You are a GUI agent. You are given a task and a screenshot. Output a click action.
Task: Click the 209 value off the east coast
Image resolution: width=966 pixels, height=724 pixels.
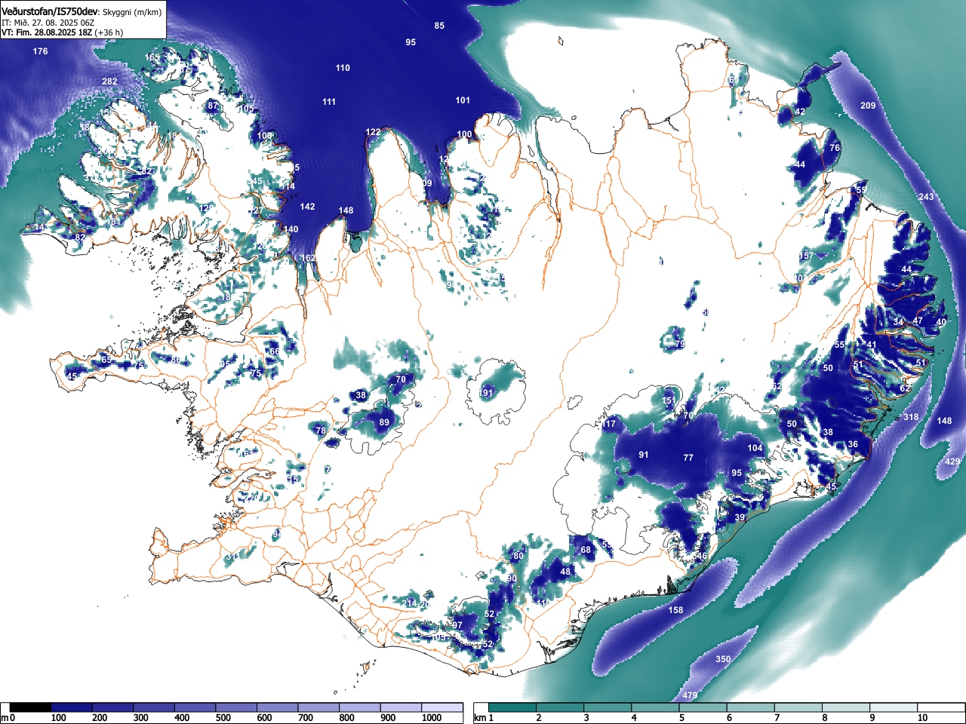tap(868, 106)
